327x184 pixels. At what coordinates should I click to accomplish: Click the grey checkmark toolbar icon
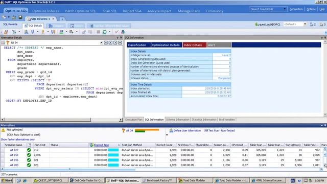point(116,32)
